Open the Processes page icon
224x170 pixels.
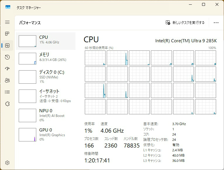point(7,34)
